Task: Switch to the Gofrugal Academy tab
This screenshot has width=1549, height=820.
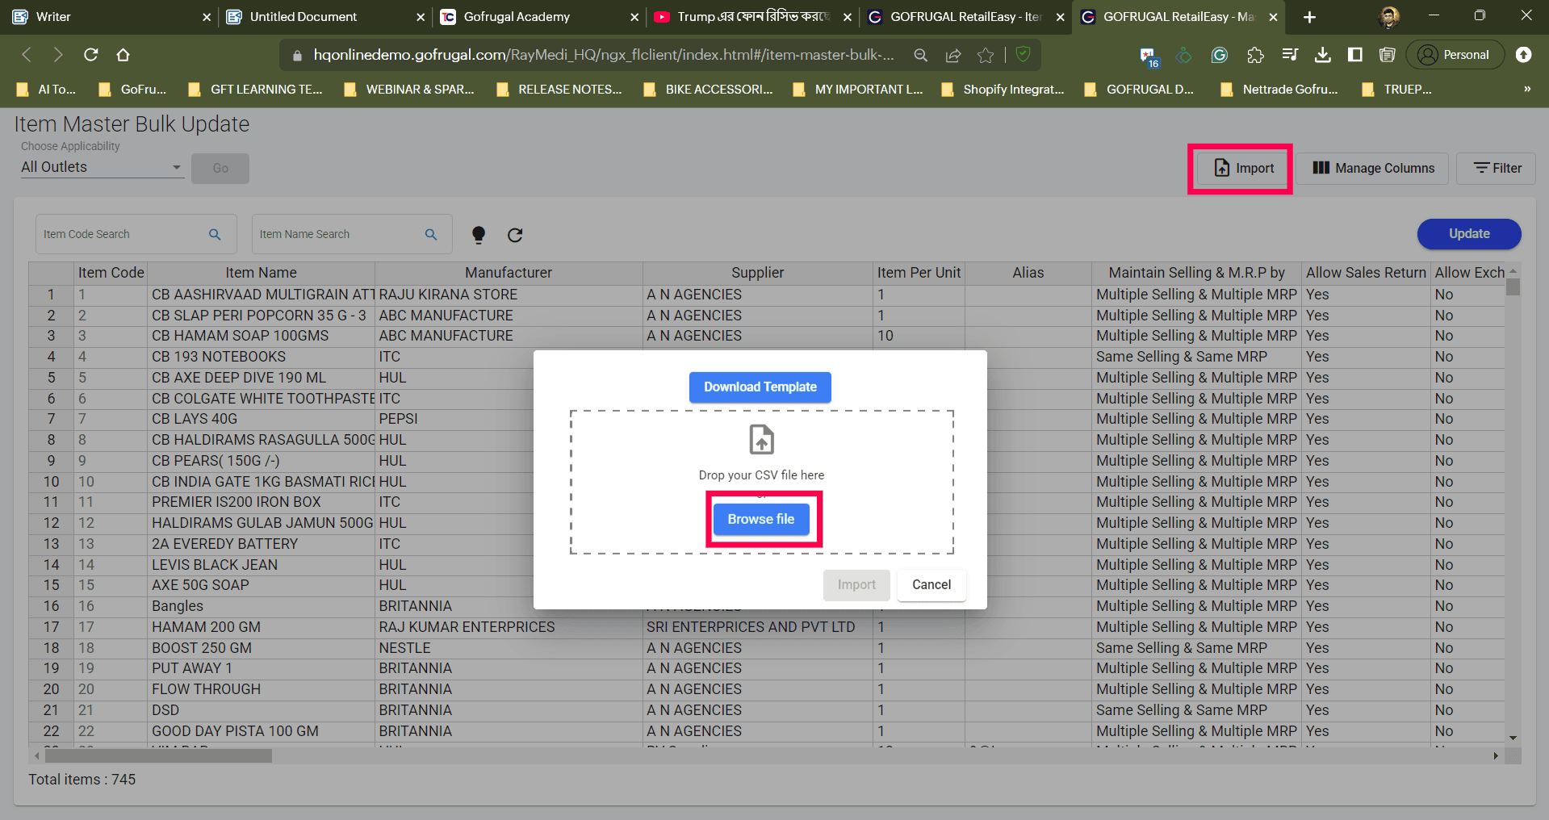Action: pos(538,17)
